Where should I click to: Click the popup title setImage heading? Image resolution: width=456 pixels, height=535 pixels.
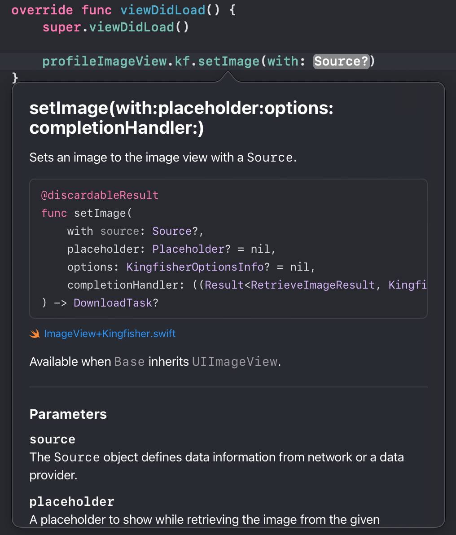181,118
